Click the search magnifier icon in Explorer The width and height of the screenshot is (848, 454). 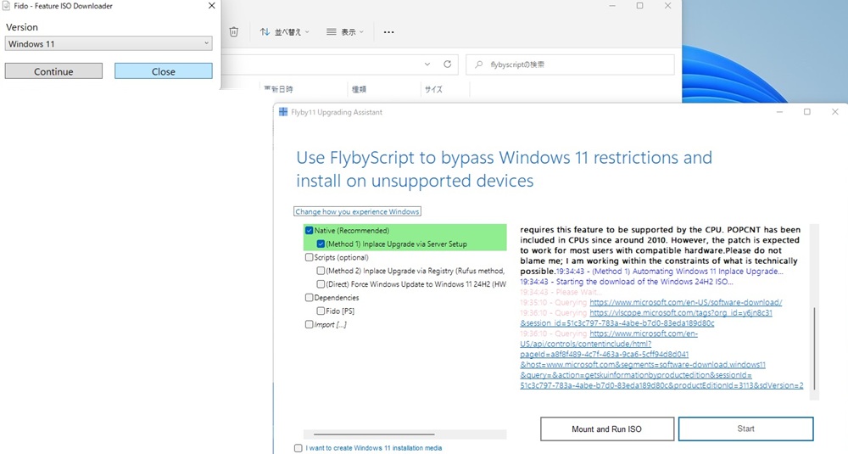[480, 64]
